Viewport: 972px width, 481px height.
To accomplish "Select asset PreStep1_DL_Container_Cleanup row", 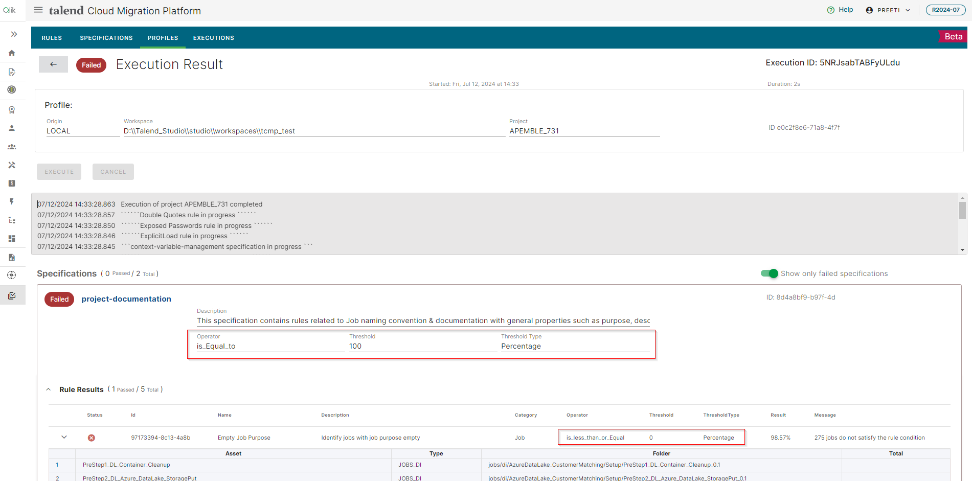I will coord(499,465).
